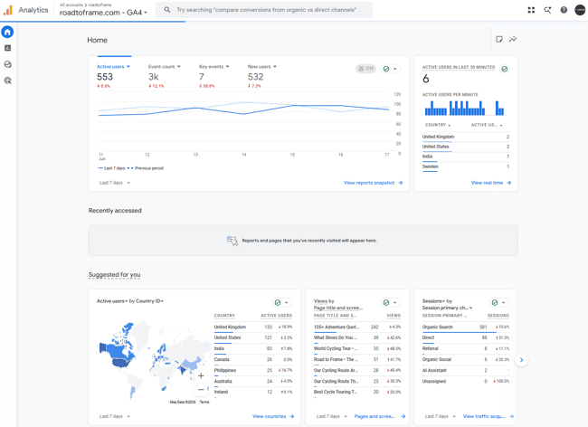Zoom in on the country map
Image resolution: width=588 pixels, height=427 pixels.
click(x=201, y=375)
